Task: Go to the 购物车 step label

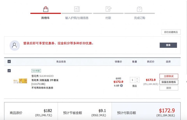Action: click(x=46, y=18)
